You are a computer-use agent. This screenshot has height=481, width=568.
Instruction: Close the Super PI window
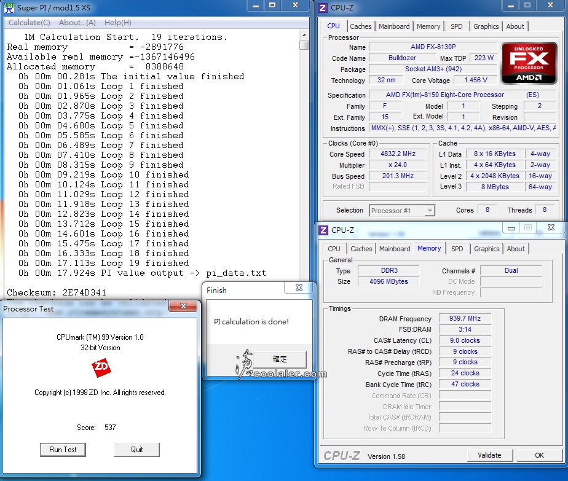pyautogui.click(x=295, y=6)
